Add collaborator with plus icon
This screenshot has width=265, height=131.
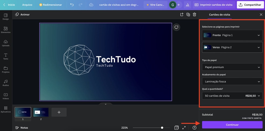tap(179, 5)
